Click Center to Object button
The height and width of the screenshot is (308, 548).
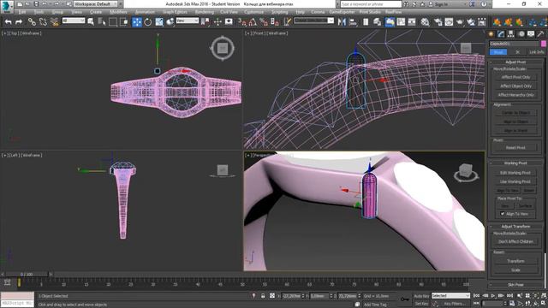click(515, 113)
